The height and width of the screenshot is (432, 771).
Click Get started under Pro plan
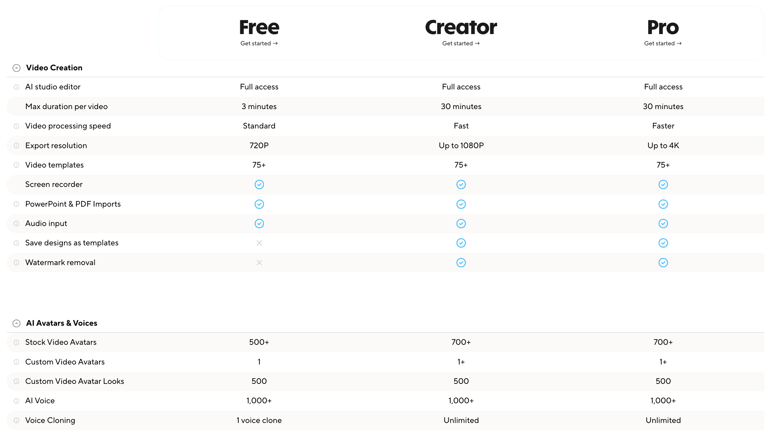(x=663, y=43)
